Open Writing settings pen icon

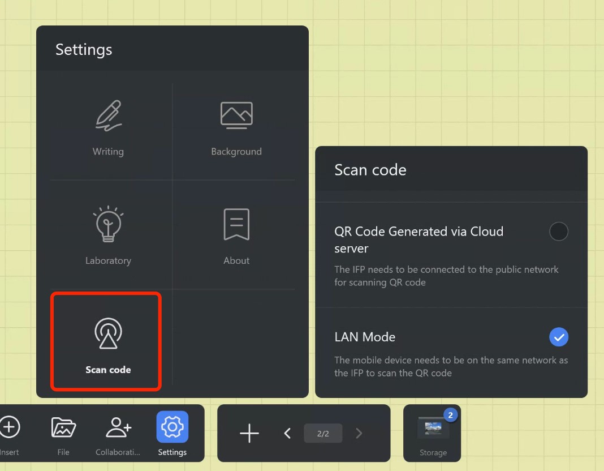[x=108, y=116]
